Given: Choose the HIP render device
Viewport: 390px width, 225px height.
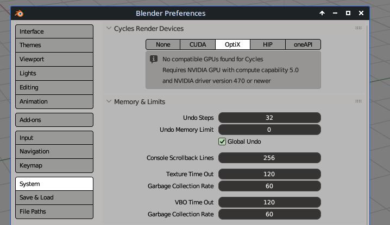Looking at the screenshot, I should [x=268, y=44].
